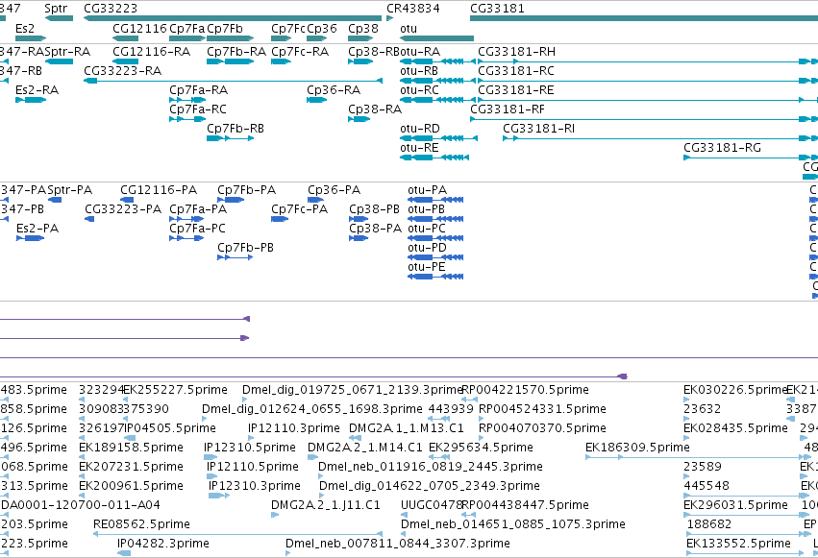Click EST label Dmel_neb_011916_0819_2445.3prime

tap(431, 467)
